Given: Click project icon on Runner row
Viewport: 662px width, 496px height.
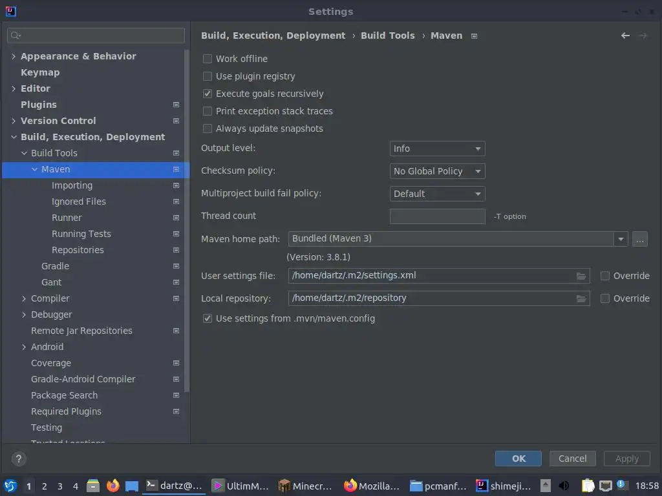Looking at the screenshot, I should click(176, 218).
